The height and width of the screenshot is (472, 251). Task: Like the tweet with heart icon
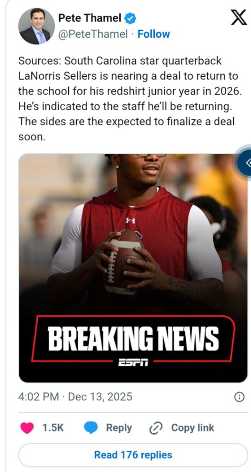pos(27,428)
